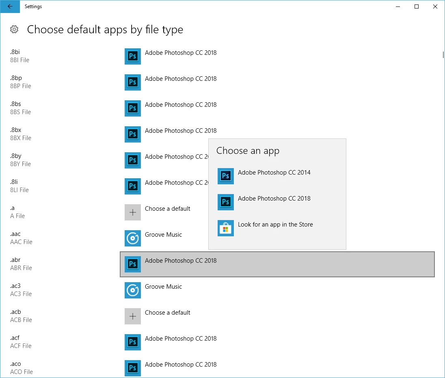
Task: Click the .8bp file extension label
Action: point(16,78)
